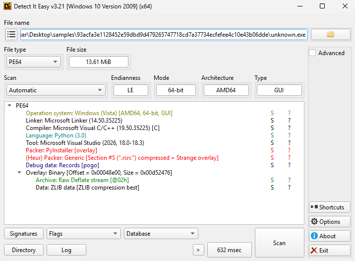Open the Database dropdown
This screenshot has width=355, height=261.
[x=161, y=234]
